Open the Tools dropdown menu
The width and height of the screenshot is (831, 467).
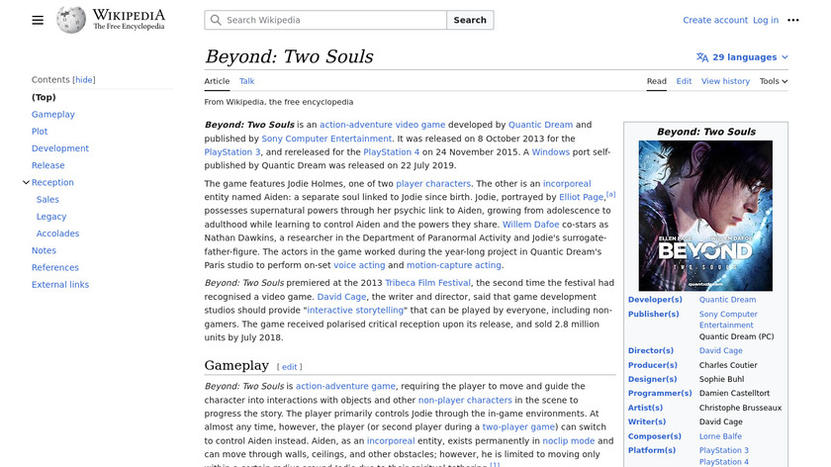click(774, 81)
